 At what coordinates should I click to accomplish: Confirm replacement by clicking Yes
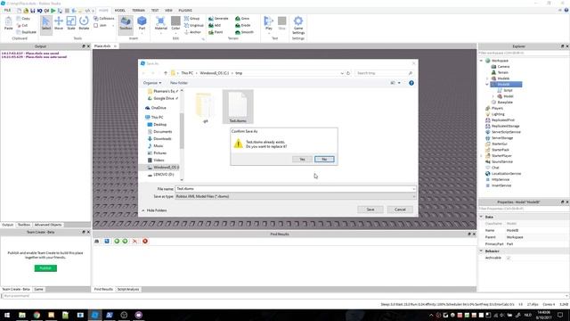302,160
